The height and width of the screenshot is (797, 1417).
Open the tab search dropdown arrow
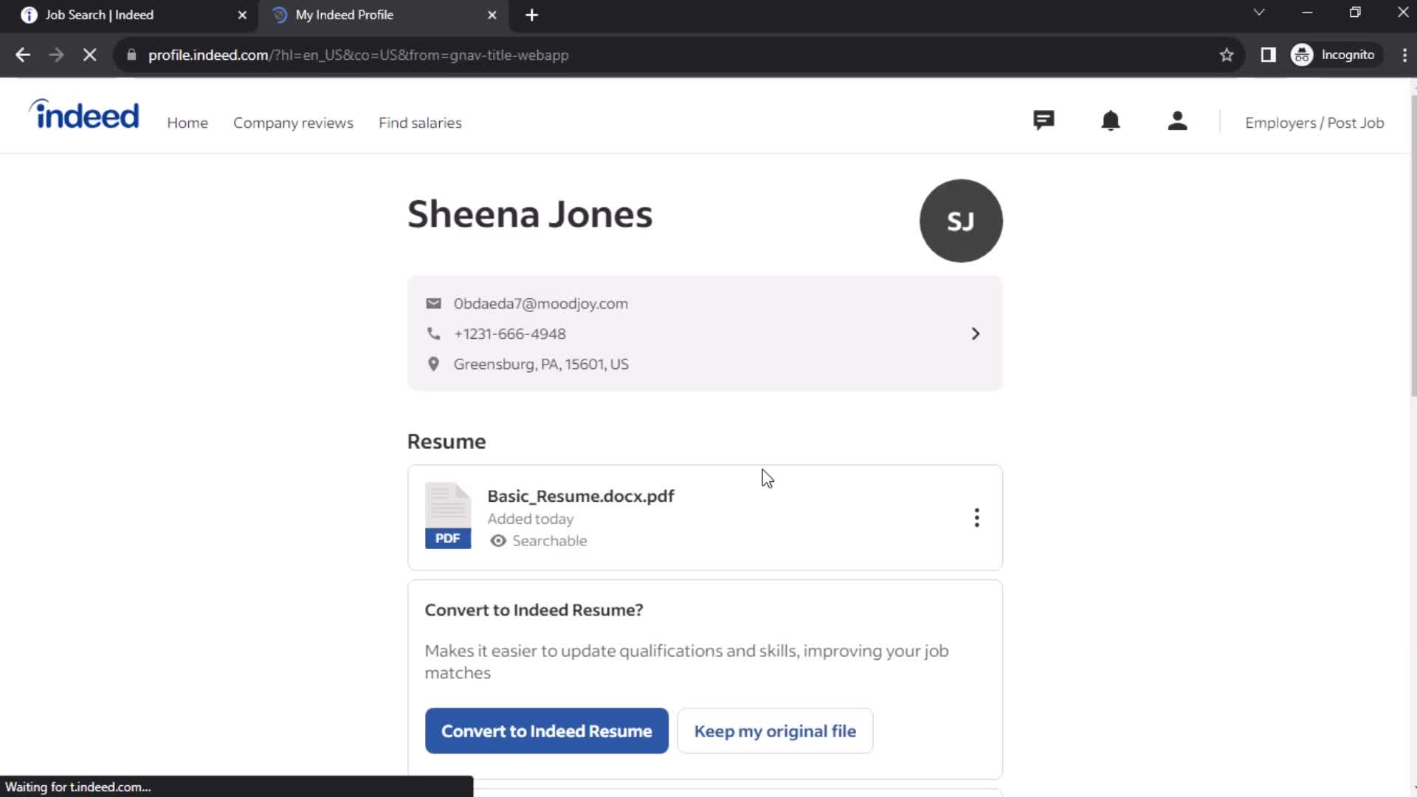pyautogui.click(x=1259, y=13)
